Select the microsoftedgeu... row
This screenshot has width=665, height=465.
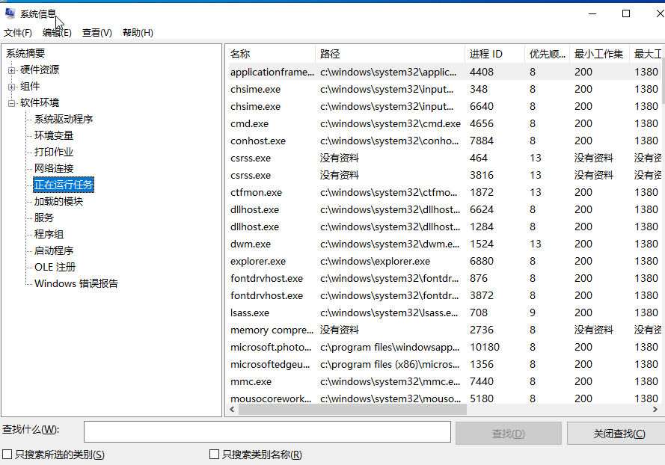[x=445, y=365]
